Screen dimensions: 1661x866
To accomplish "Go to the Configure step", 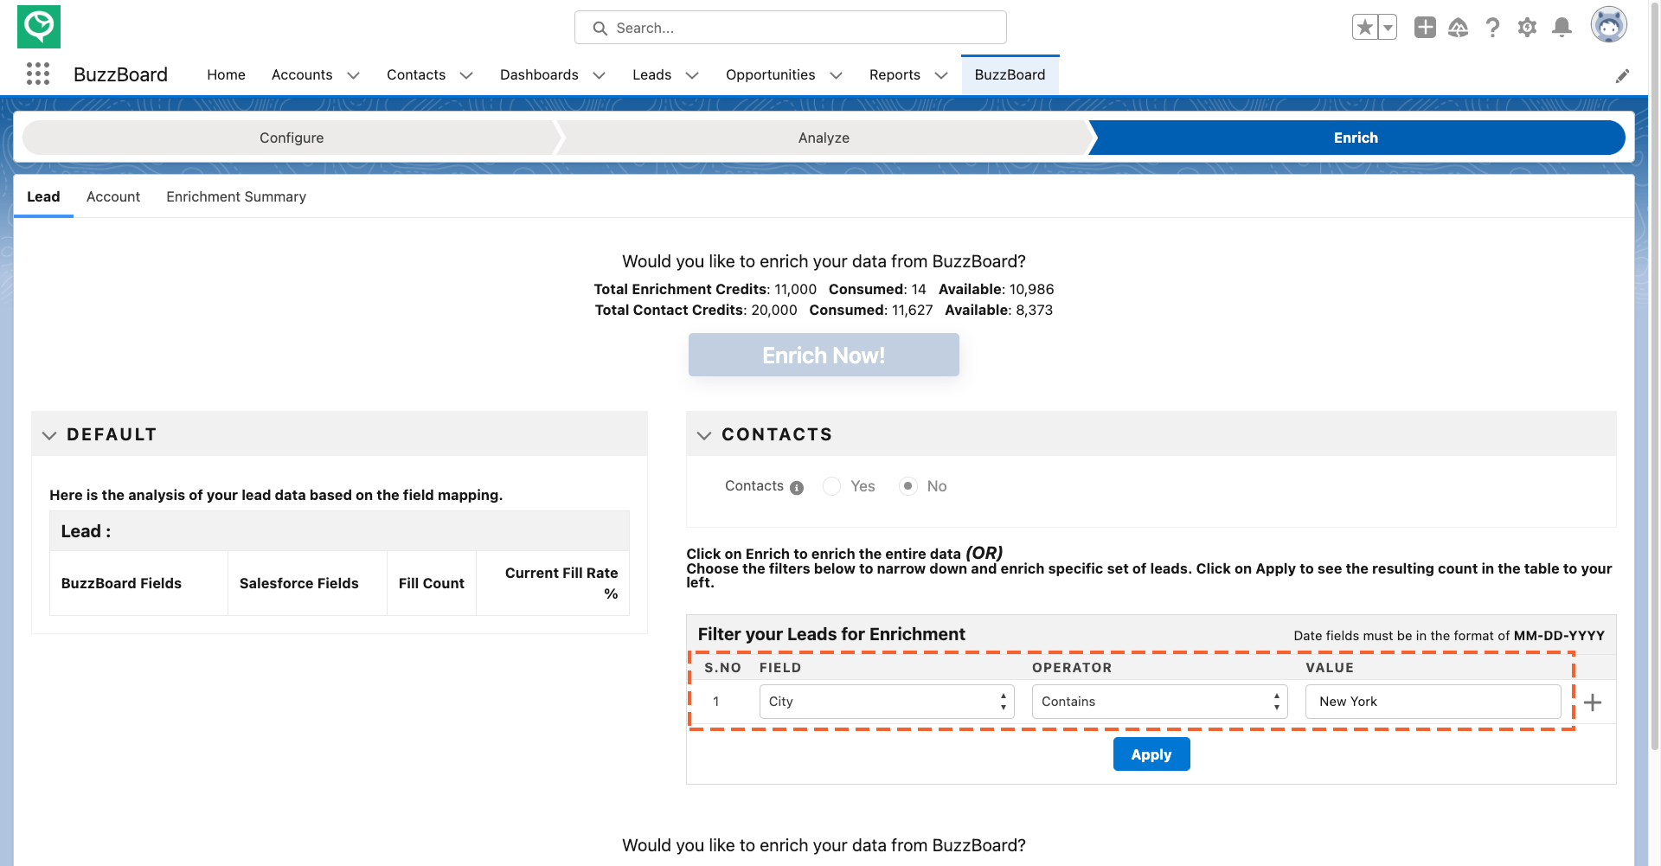I will point(292,138).
